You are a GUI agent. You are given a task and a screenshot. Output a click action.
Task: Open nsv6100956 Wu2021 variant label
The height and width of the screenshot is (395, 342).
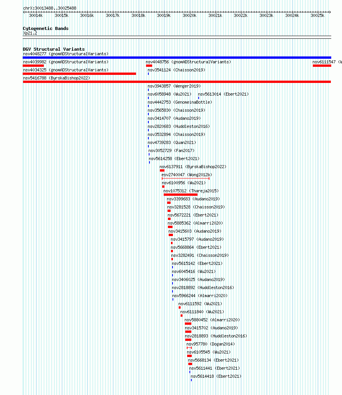tap(184, 183)
